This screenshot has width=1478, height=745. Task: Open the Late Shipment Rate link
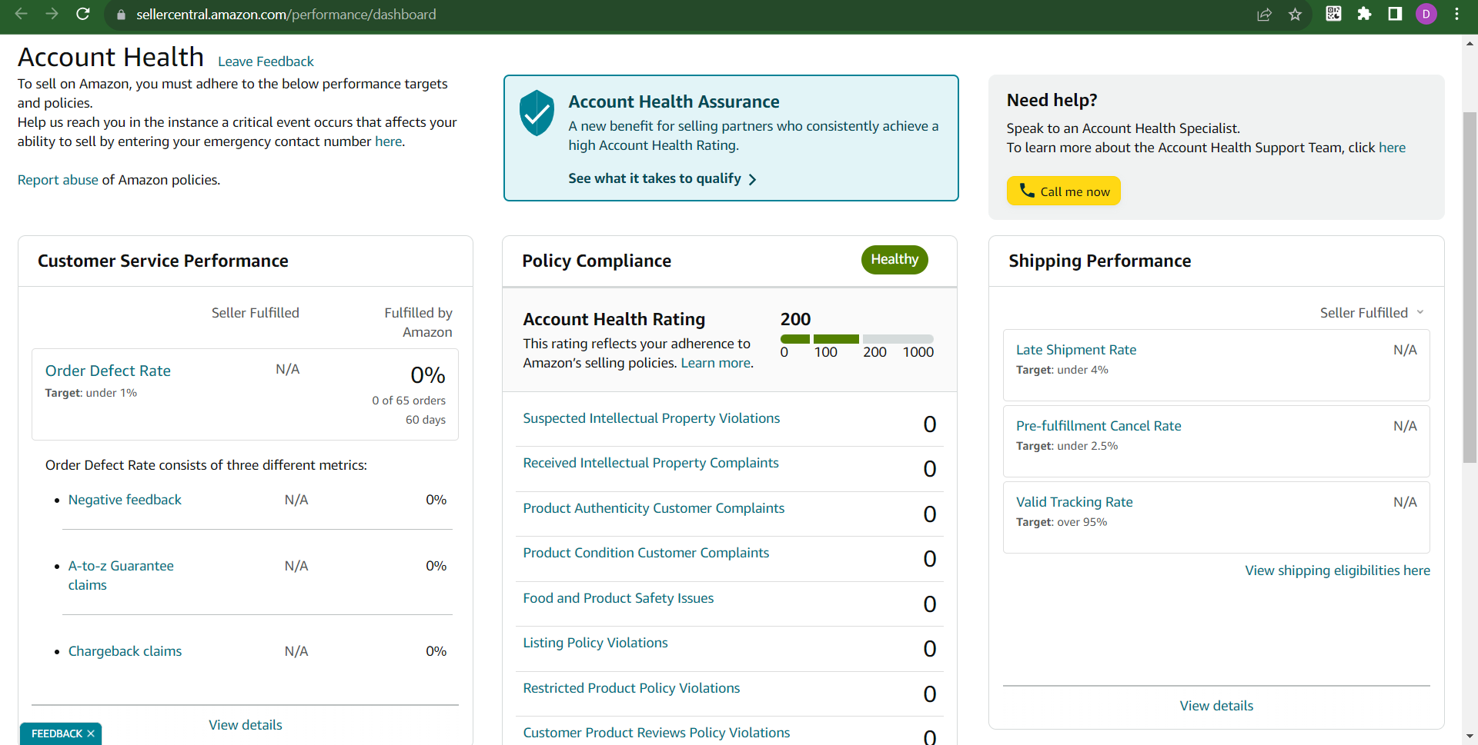coord(1075,350)
